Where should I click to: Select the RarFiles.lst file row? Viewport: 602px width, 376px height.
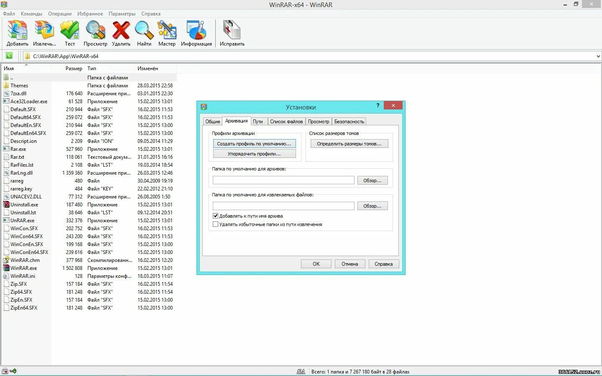tap(89, 165)
